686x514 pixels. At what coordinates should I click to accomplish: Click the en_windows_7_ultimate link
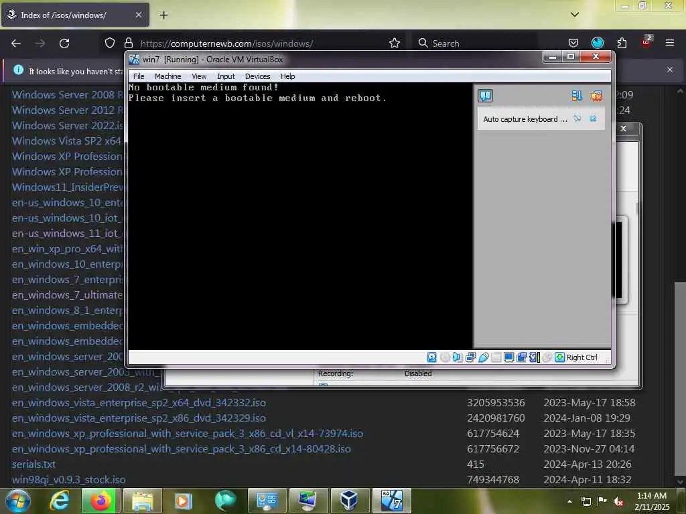point(68,295)
